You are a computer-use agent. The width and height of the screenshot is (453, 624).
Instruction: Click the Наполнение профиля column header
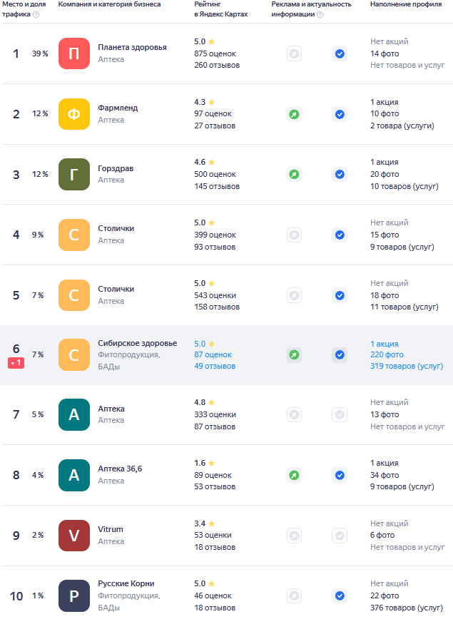[x=406, y=4]
